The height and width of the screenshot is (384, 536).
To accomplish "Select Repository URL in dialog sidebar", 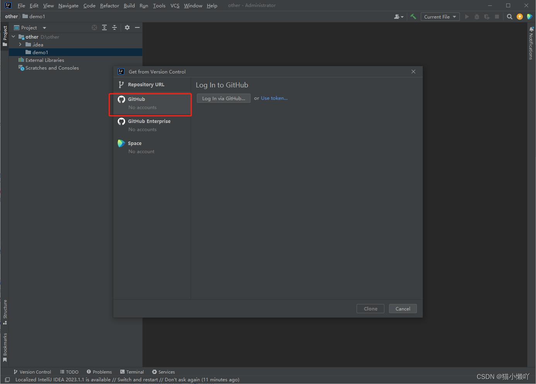I will pos(152,85).
